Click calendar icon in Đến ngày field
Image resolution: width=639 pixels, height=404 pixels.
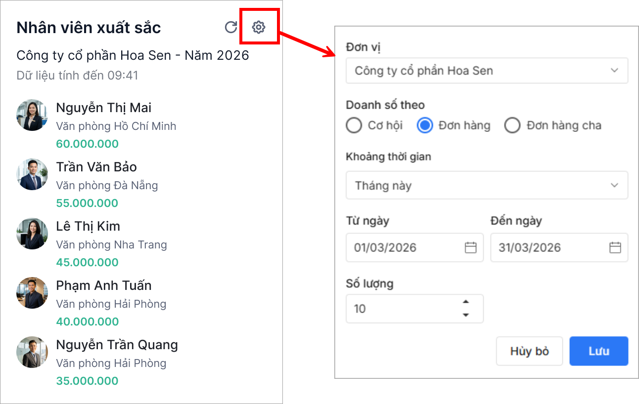pos(615,247)
